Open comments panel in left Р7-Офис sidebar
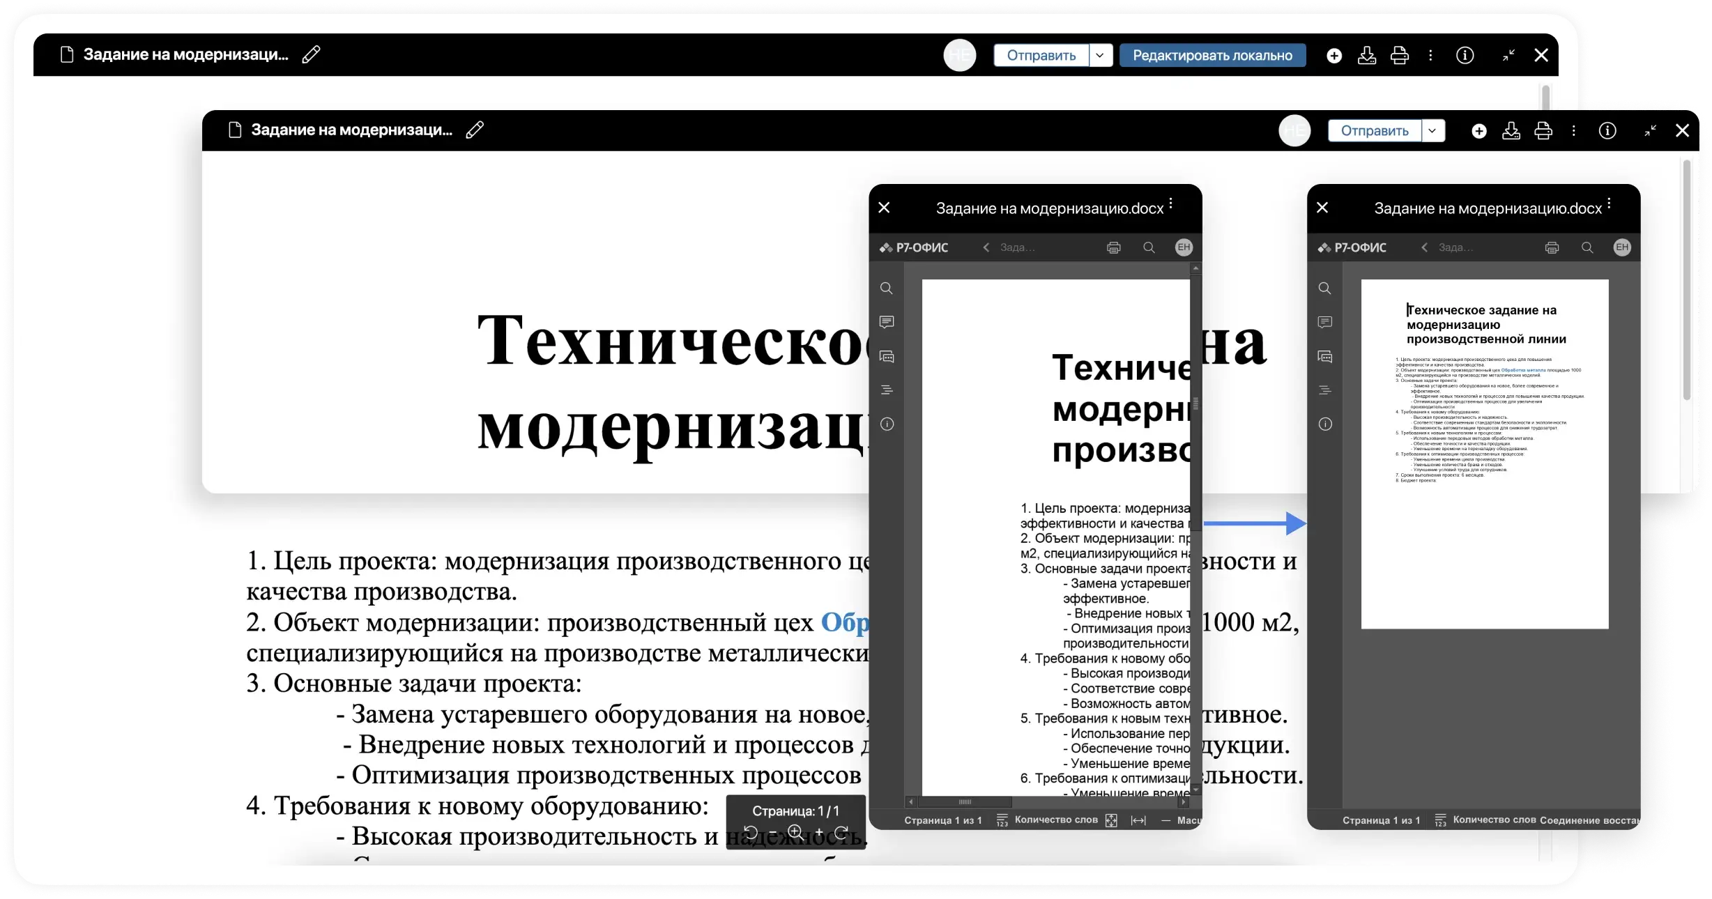 887,322
